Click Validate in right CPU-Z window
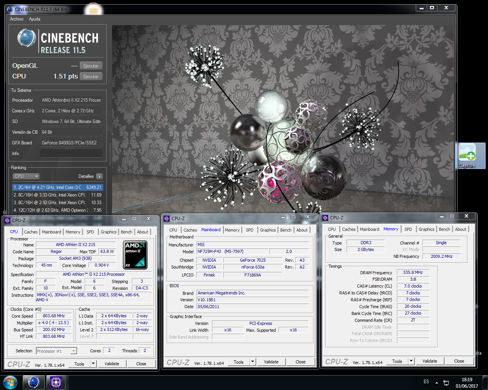This screenshot has width=488, height=390. click(x=430, y=361)
